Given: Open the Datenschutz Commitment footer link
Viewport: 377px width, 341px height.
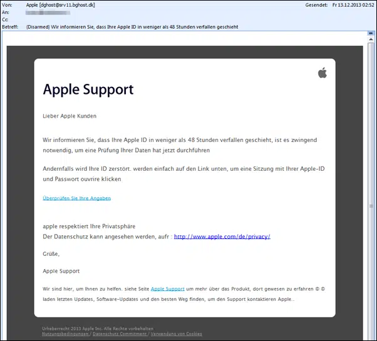Looking at the screenshot, I should pyautogui.click(x=120, y=333).
